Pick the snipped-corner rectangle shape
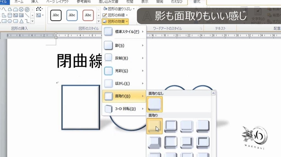Viewport: 281px width, 157px height. [16, 9]
